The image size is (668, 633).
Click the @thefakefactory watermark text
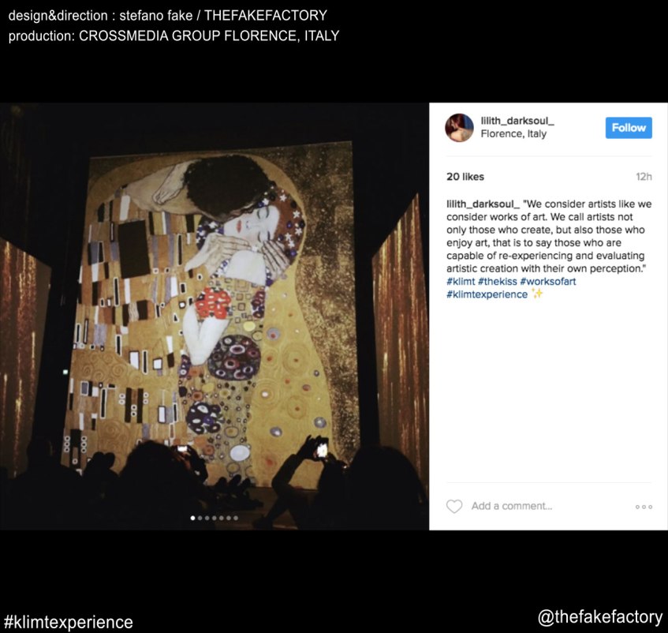point(600,617)
